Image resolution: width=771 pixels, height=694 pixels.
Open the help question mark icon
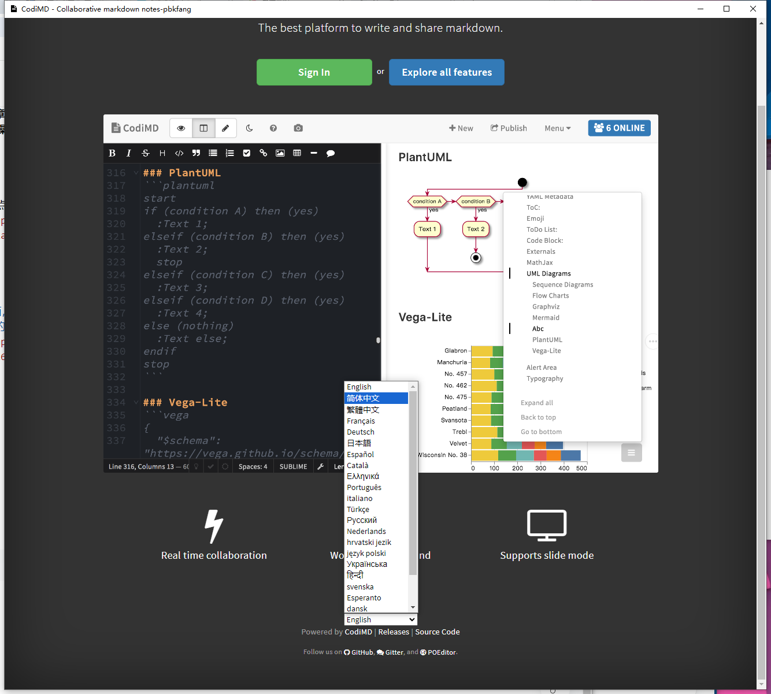[x=273, y=128]
